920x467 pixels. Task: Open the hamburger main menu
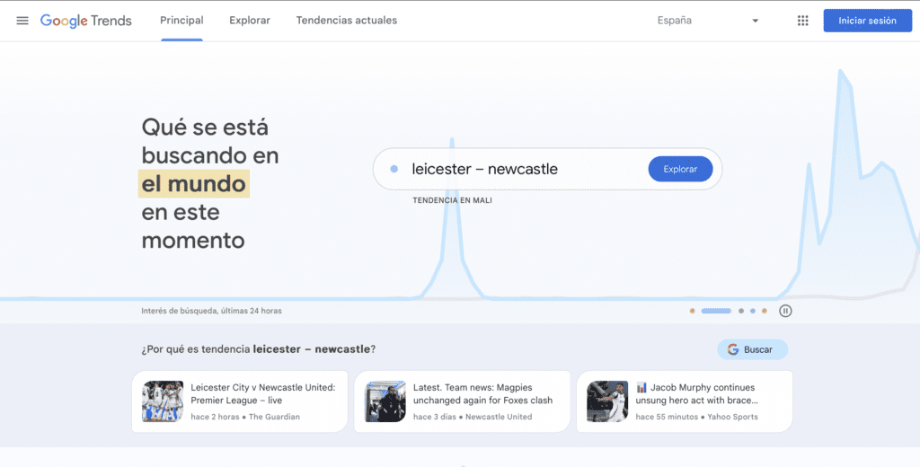tap(22, 21)
